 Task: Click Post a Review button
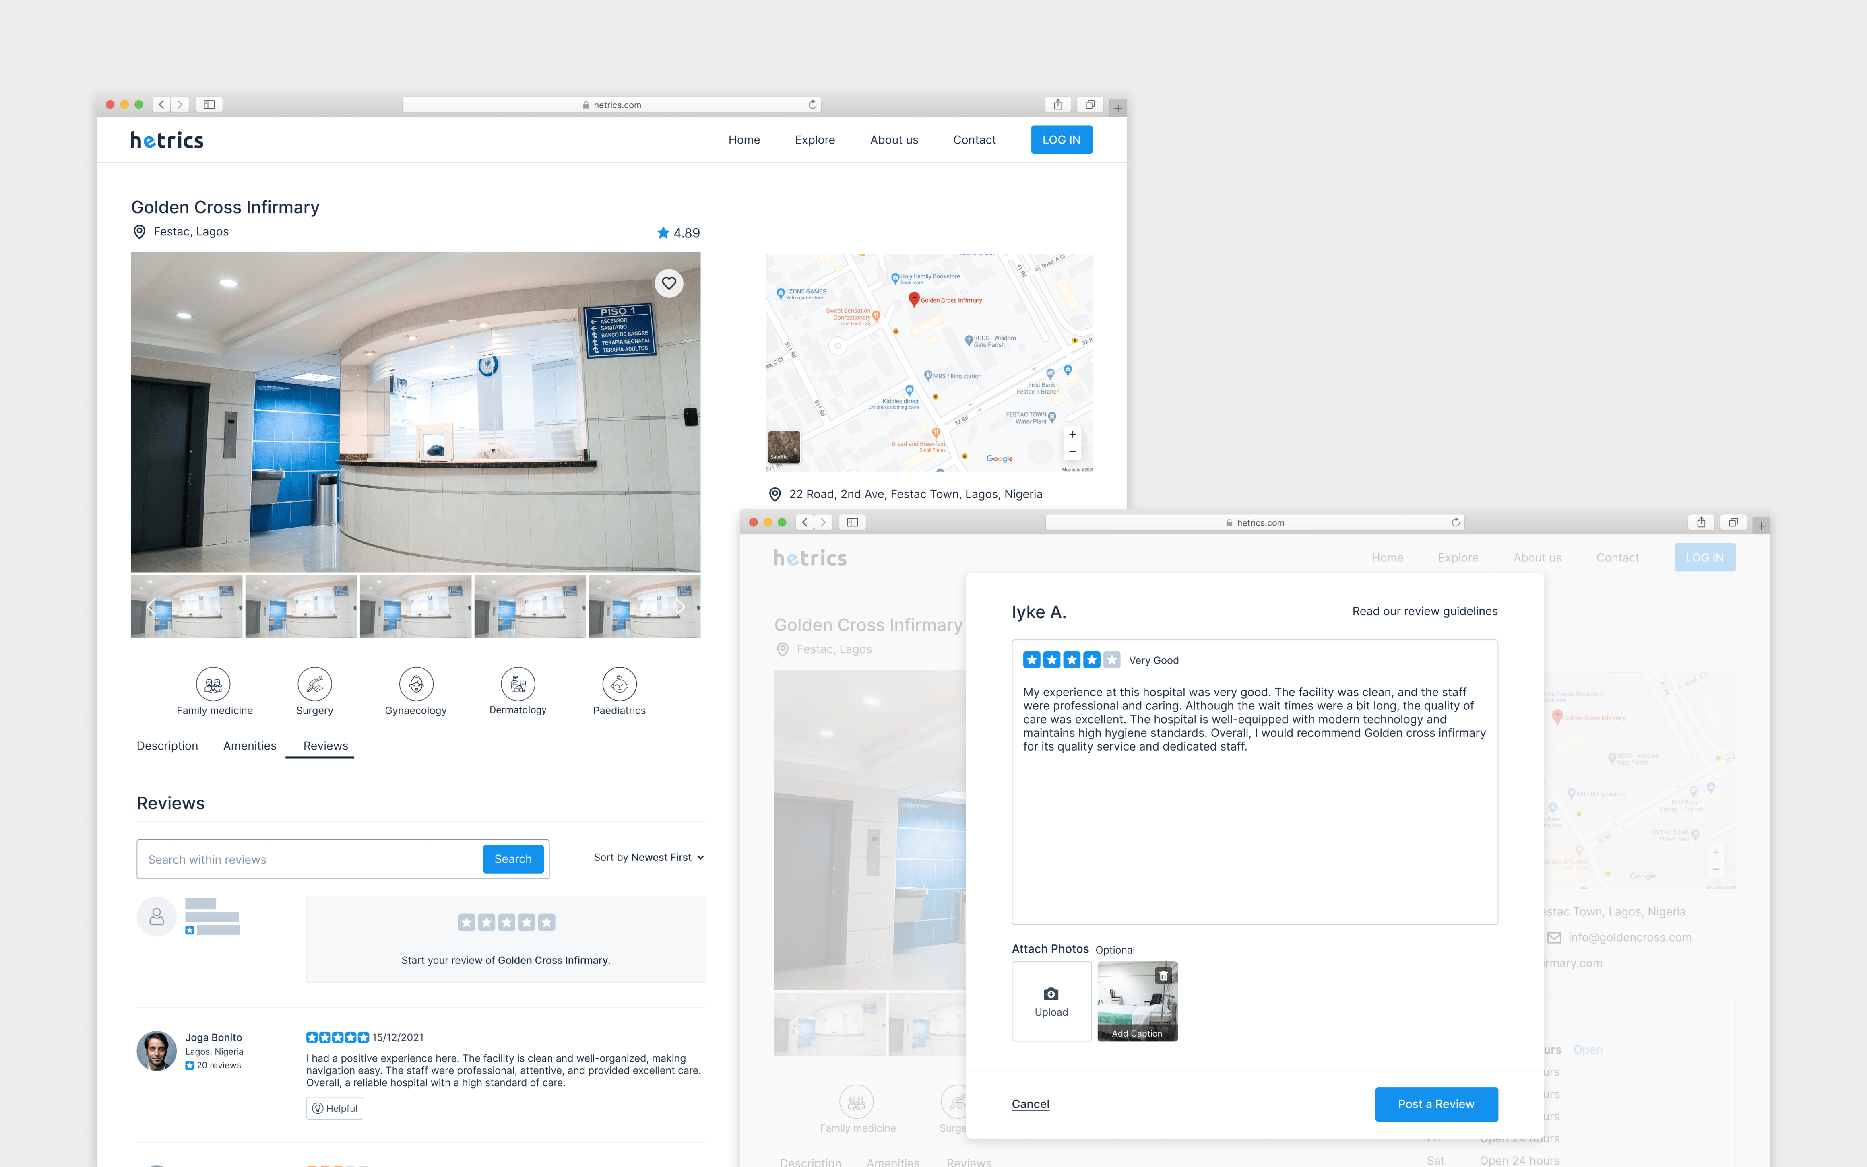coord(1436,1105)
